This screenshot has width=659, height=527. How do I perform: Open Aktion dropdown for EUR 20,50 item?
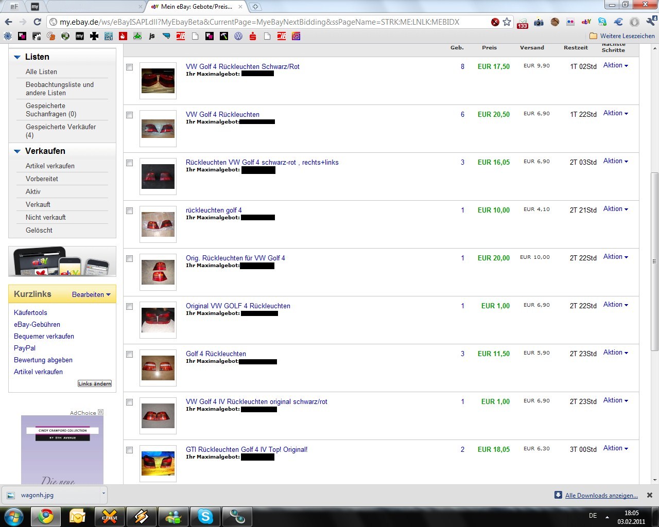pyautogui.click(x=616, y=113)
